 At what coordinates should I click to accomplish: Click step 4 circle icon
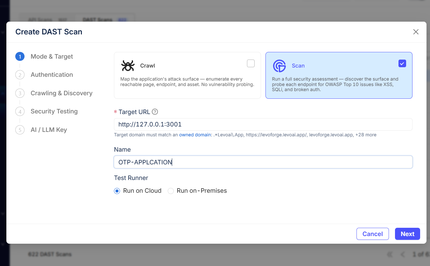tap(20, 111)
